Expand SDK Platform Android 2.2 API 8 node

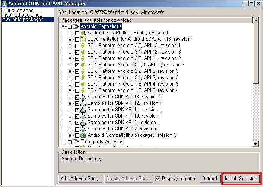[x=70, y=72]
